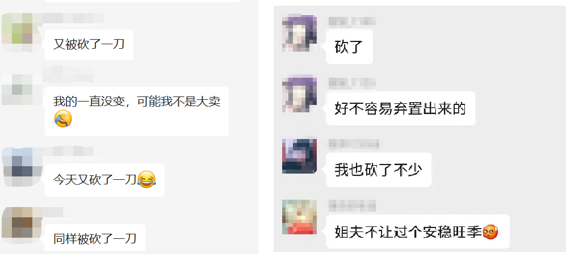Viewport: 566px width, 257px height.
Task: Open the message bubble '又被砍了一刀'
Action: click(89, 45)
